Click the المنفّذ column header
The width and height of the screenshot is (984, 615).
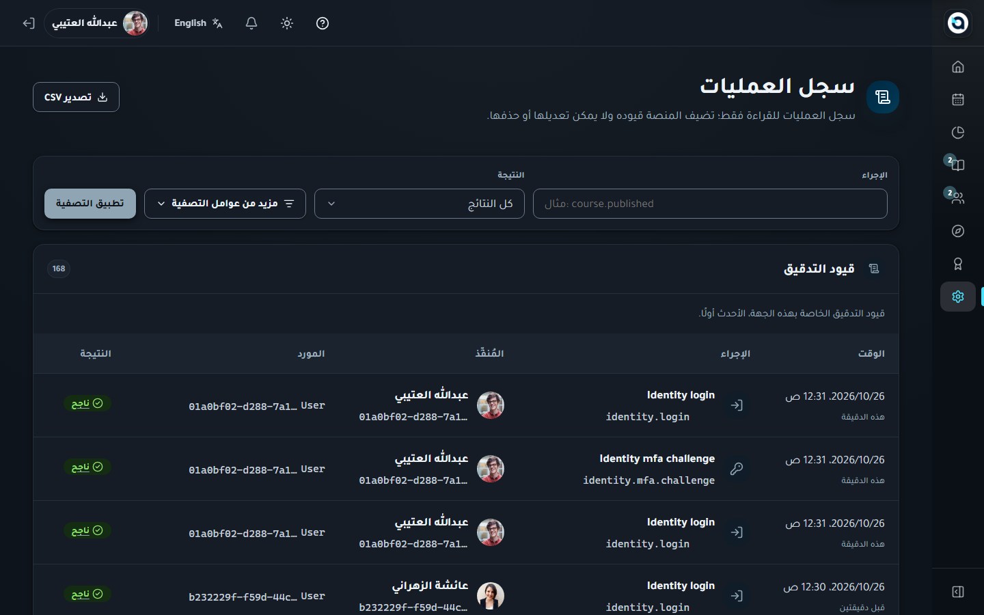tap(489, 353)
